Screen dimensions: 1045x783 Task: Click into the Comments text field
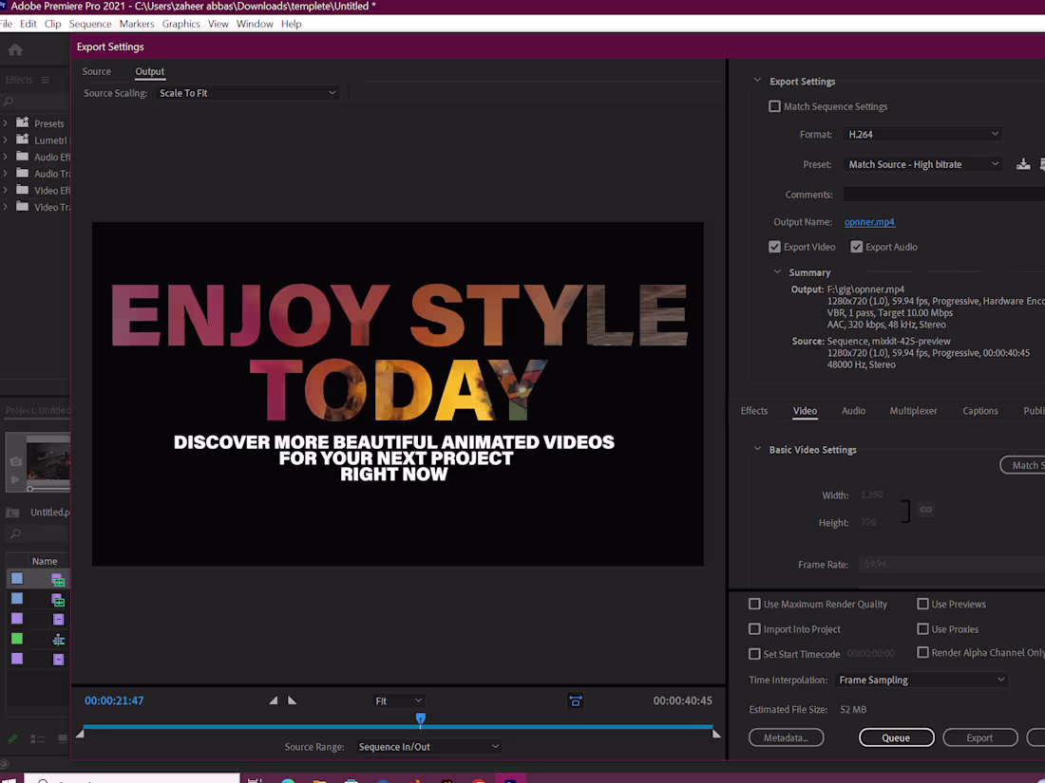pyautogui.click(x=943, y=195)
